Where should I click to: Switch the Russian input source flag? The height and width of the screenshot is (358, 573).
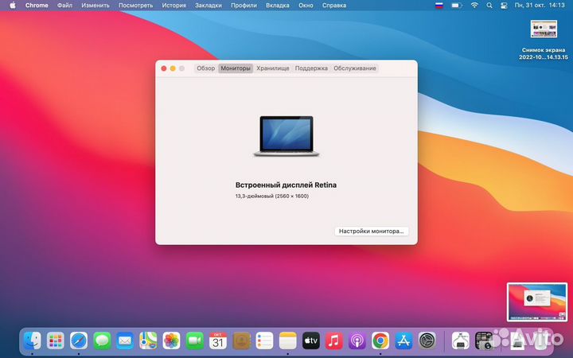pos(439,6)
